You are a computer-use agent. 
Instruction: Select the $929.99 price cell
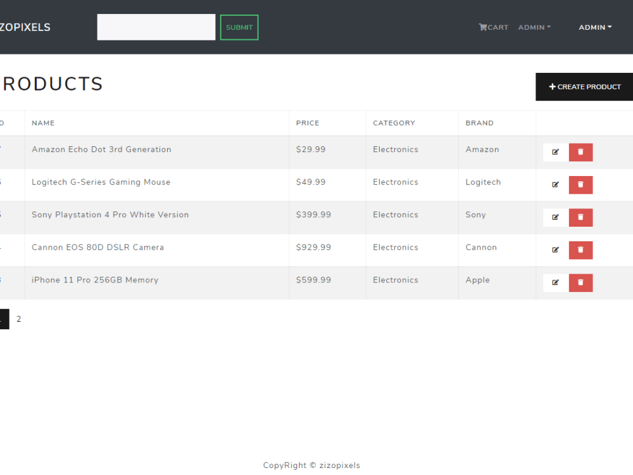pos(313,248)
